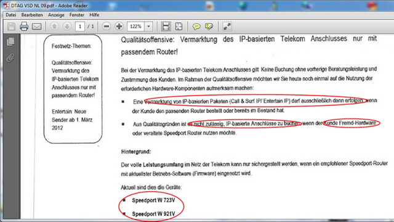Click 'Entertain: Neue Sender' sidebar text
Viewport: 394px width, 222px height.
69,115
